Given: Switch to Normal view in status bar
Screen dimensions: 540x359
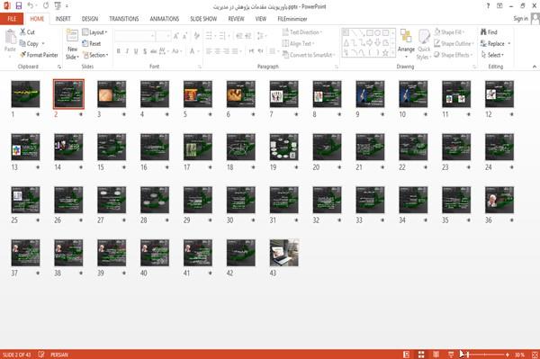Looking at the screenshot, I should pos(407,355).
